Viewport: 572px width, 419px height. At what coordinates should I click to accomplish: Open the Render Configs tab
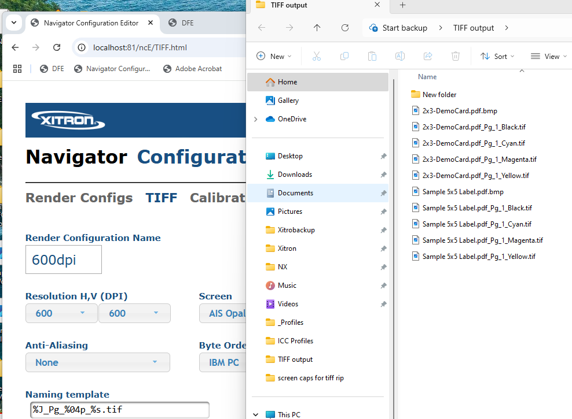click(x=79, y=198)
